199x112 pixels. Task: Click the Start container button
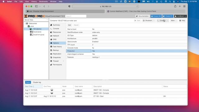(x=137, y=21)
